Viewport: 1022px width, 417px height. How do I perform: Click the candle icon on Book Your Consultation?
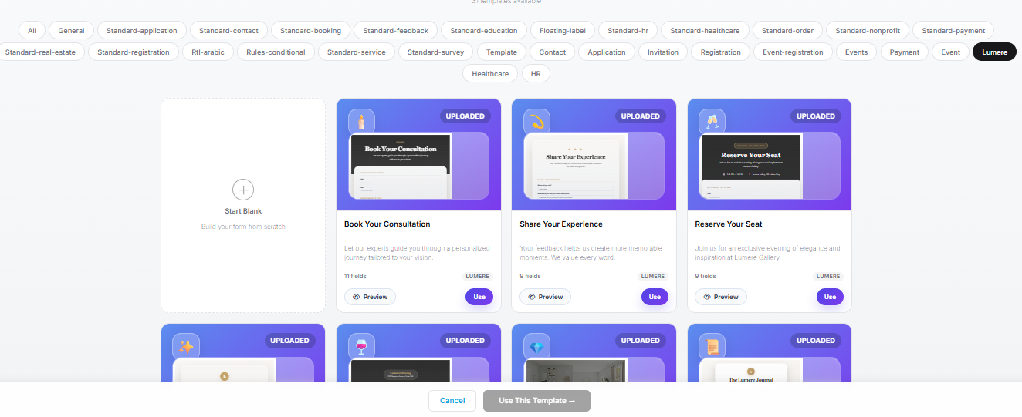(x=361, y=122)
